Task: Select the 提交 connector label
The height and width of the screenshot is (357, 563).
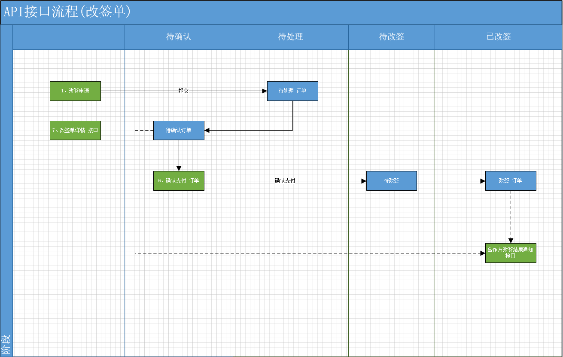Action: point(184,91)
